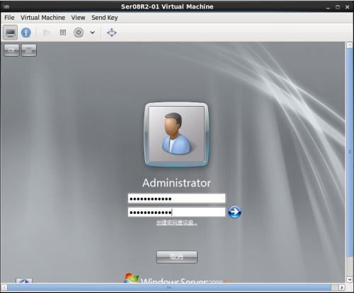Switch to fullscreen view
This screenshot has height=293, width=354.
tap(112, 32)
